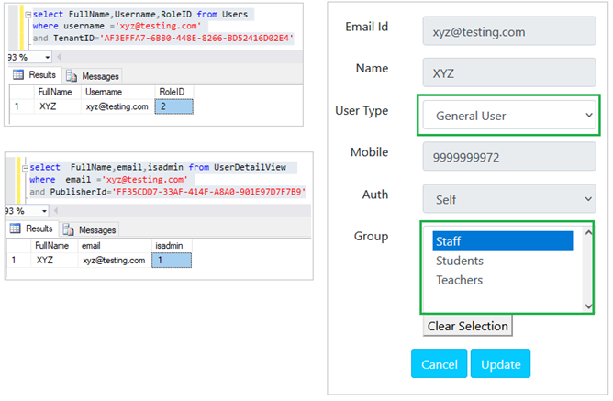Click the Clear Selection button
Screen dimensions: 613x401
coord(468,326)
